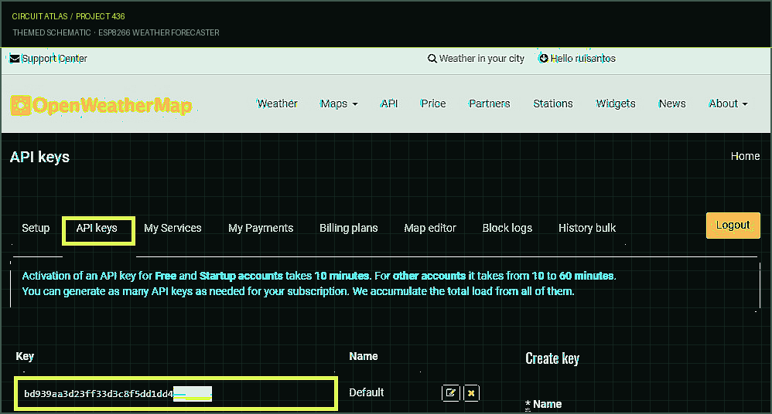
Task: Click the OpenWeatherMap sun logo
Action: pyautogui.click(x=21, y=105)
